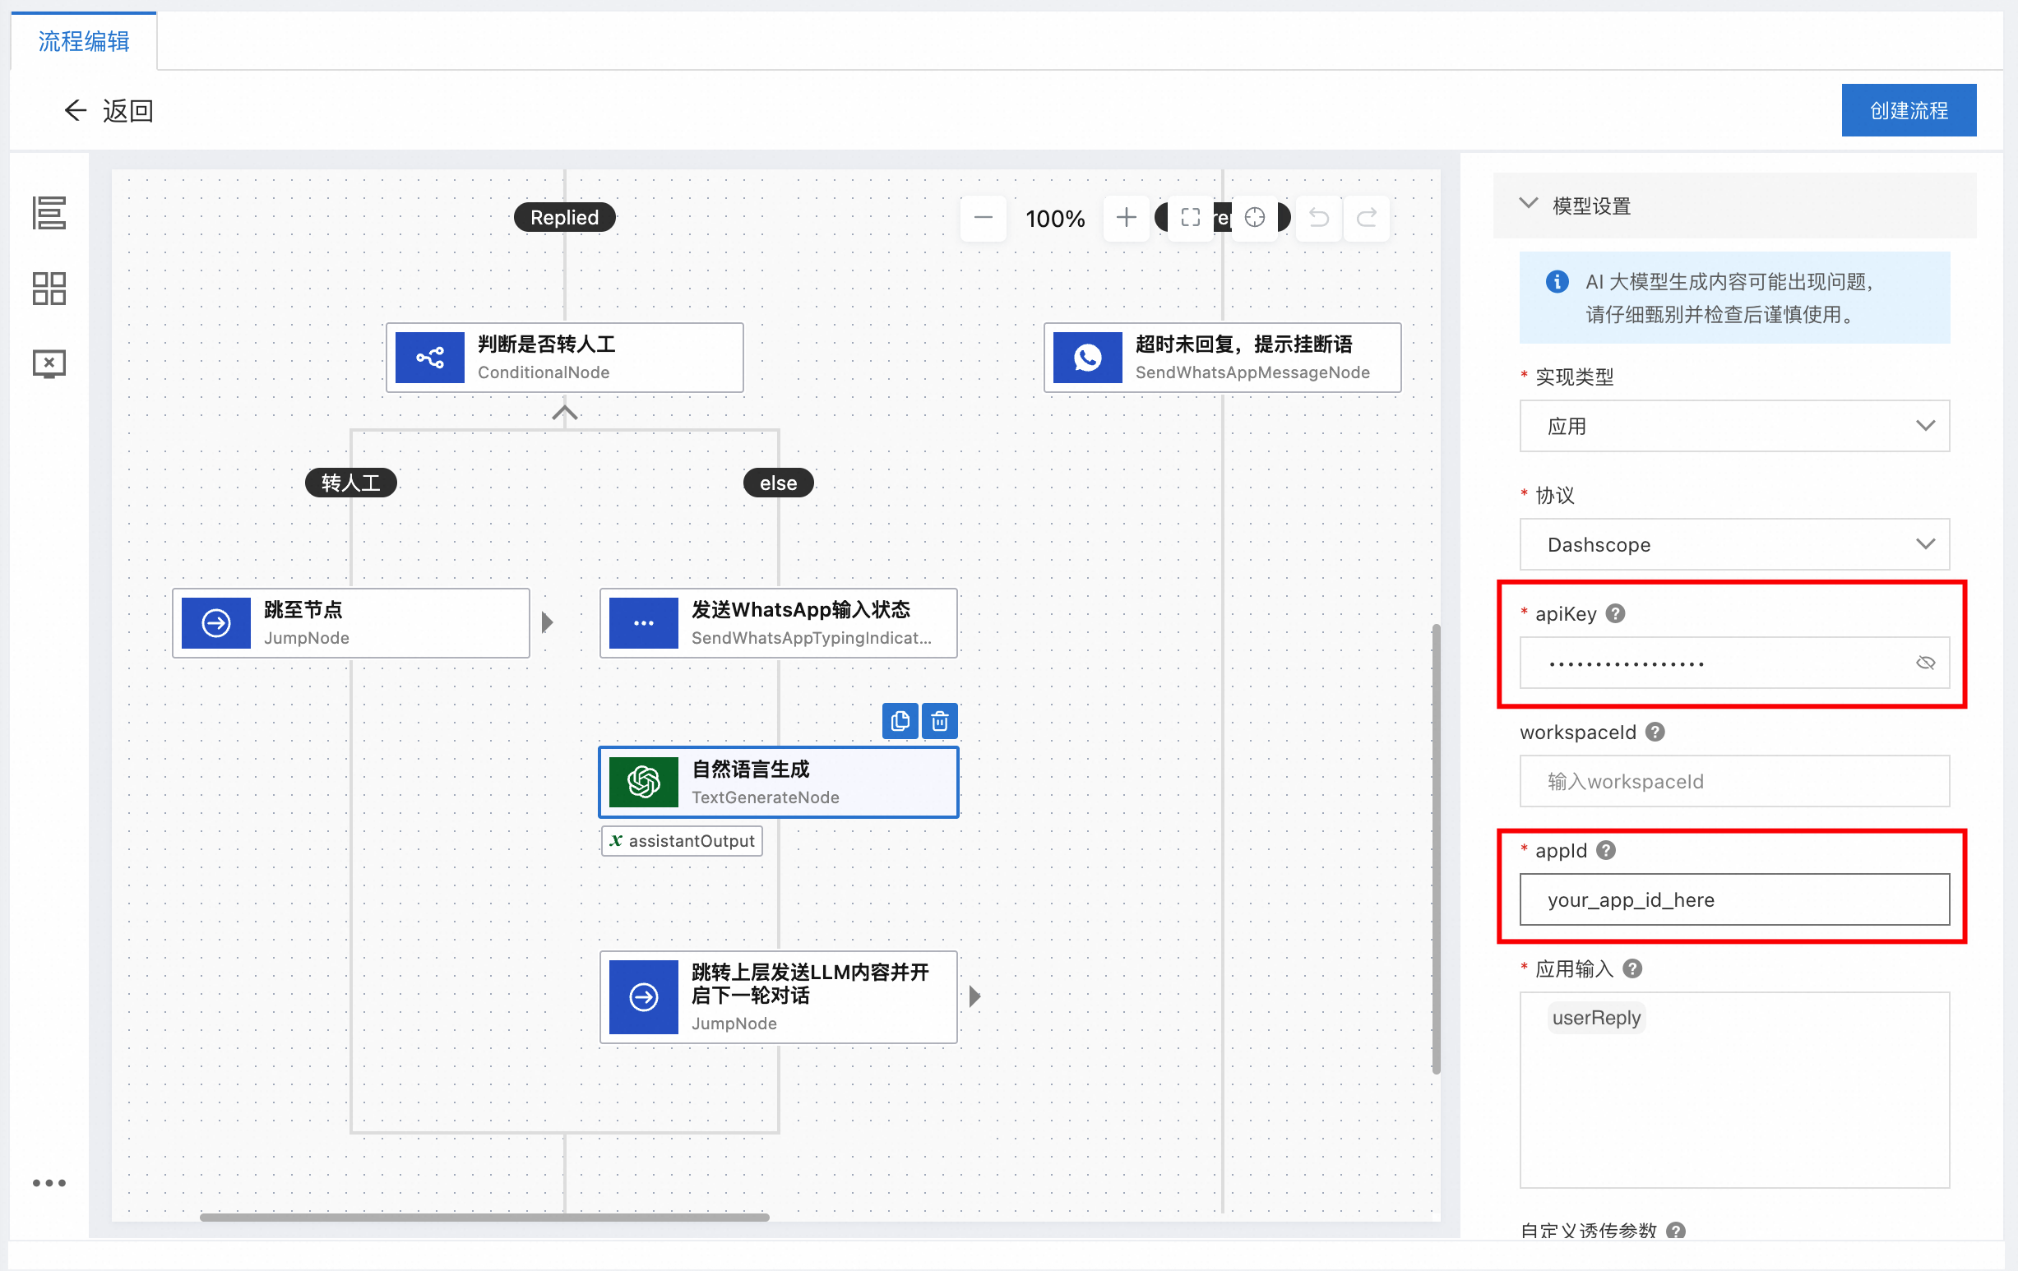Click zoom in plus button
Image resolution: width=2018 pixels, height=1271 pixels.
[x=1126, y=218]
